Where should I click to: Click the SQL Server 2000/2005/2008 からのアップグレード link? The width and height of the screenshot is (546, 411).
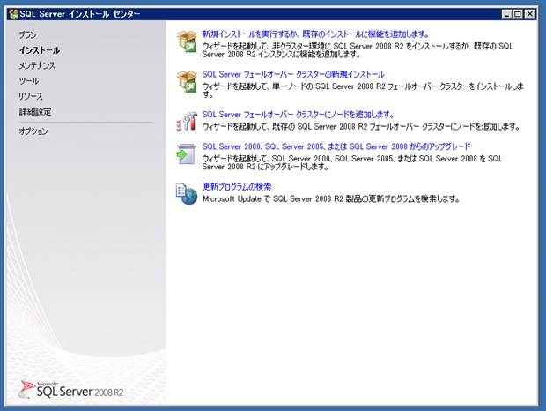(336, 146)
